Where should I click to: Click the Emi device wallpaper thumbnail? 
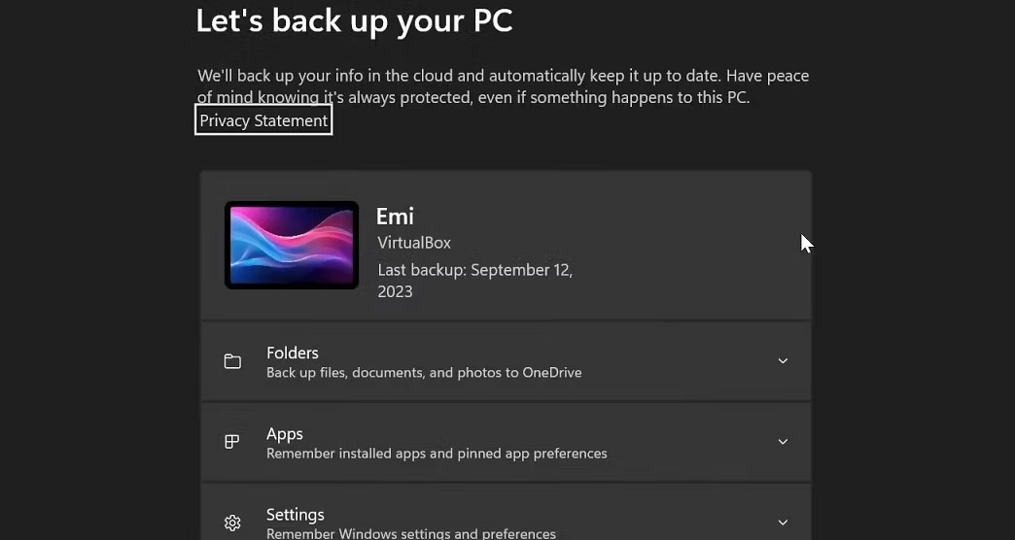point(292,245)
